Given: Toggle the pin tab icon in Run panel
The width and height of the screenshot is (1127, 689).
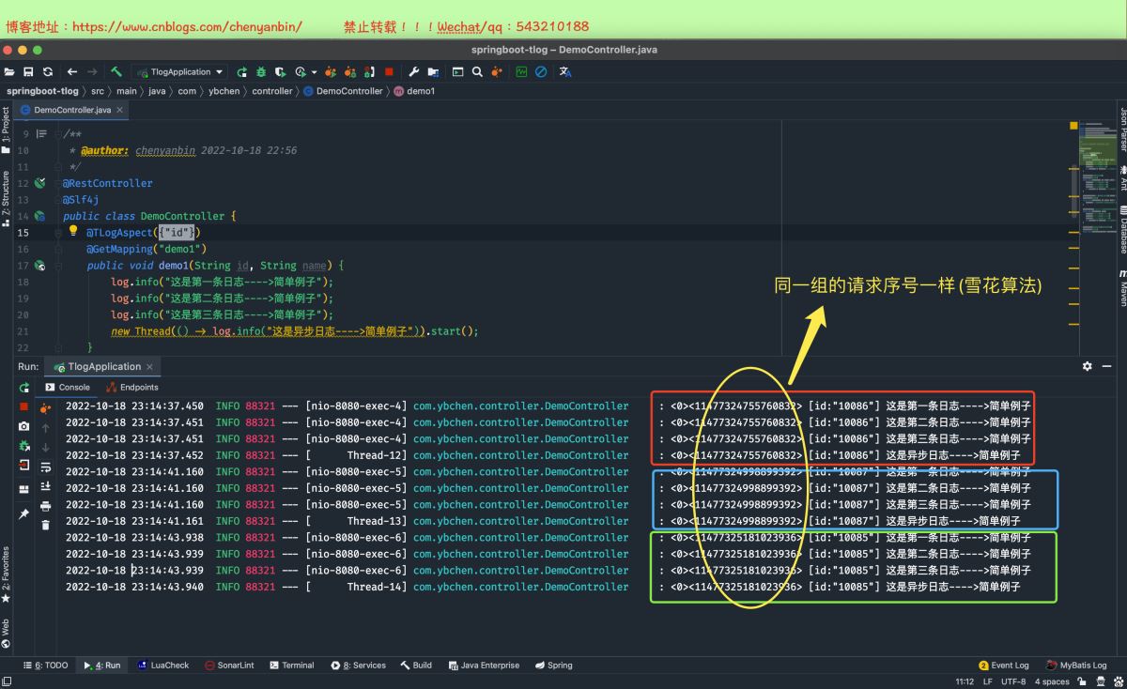Looking at the screenshot, I should point(24,514).
